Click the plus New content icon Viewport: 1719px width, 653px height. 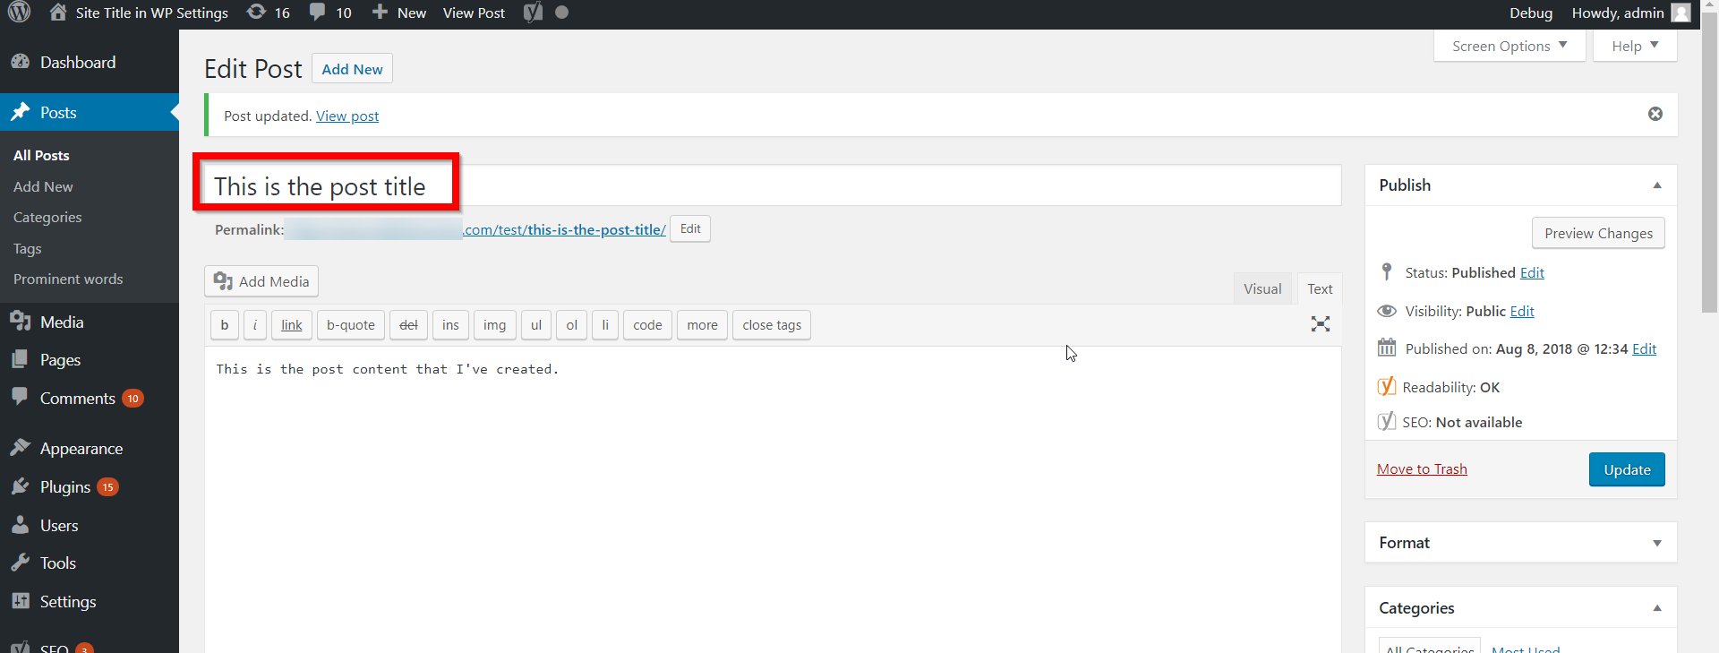[x=380, y=13]
